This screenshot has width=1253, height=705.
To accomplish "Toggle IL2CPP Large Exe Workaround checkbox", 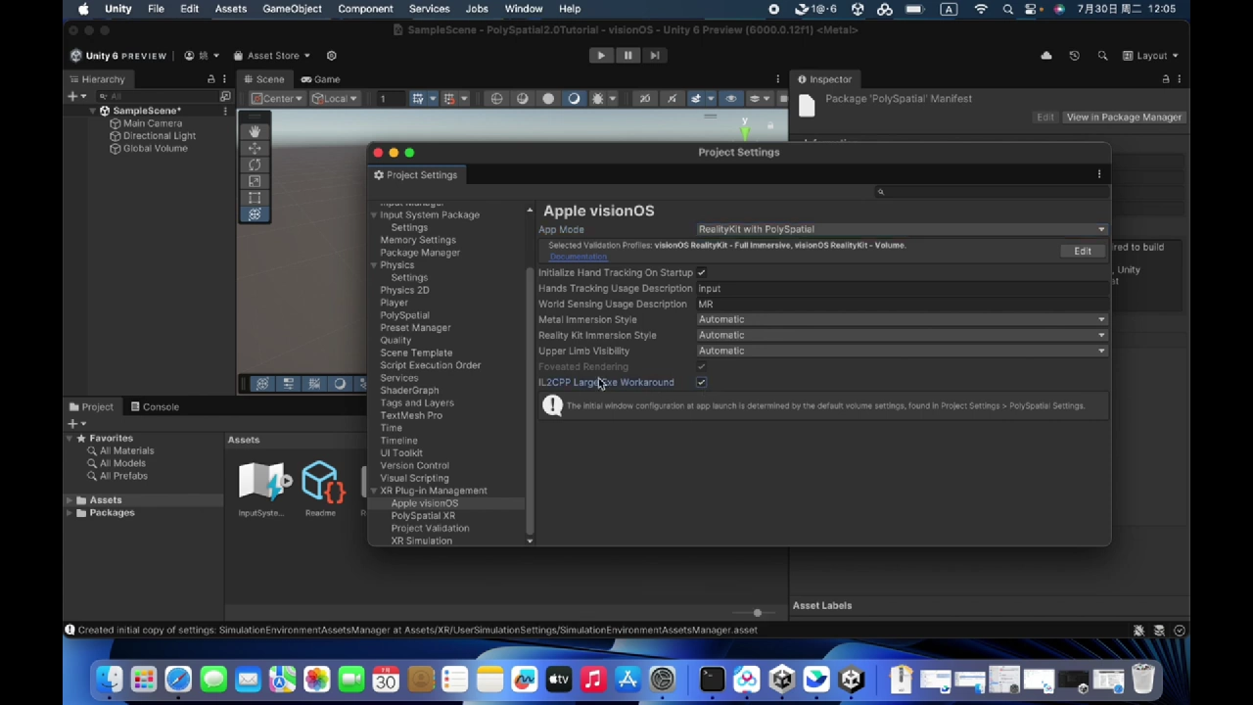I will pyautogui.click(x=701, y=383).
